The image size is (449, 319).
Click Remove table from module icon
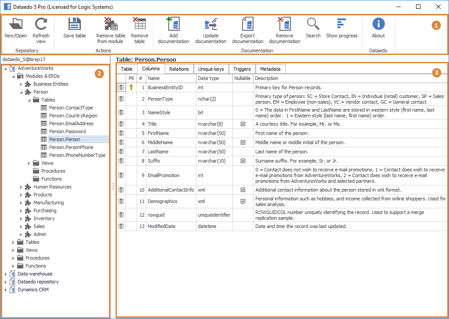pos(111,25)
